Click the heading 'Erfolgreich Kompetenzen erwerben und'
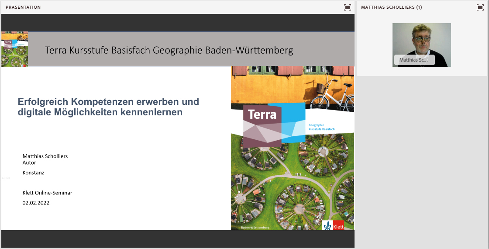This screenshot has height=249, width=489. coord(108,101)
